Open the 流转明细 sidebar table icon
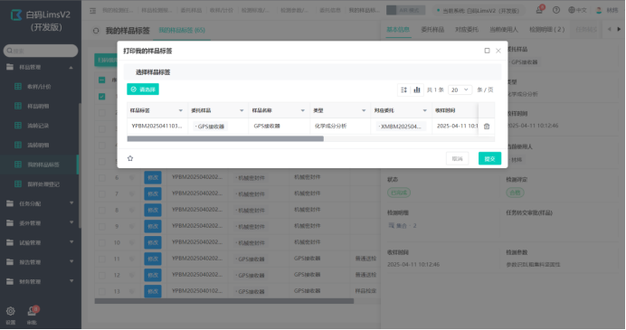 tap(18, 146)
